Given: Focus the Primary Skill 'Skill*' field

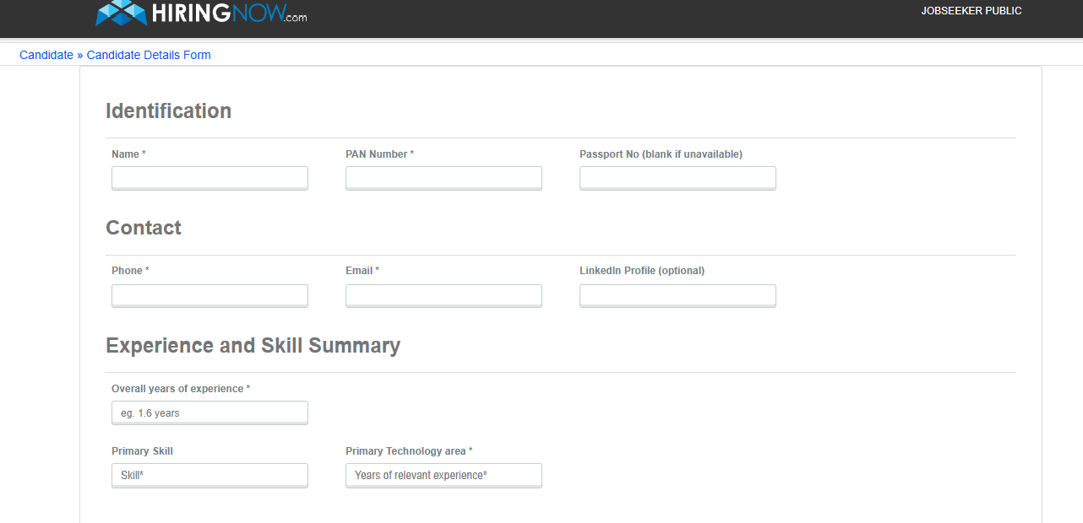Looking at the screenshot, I should (210, 475).
